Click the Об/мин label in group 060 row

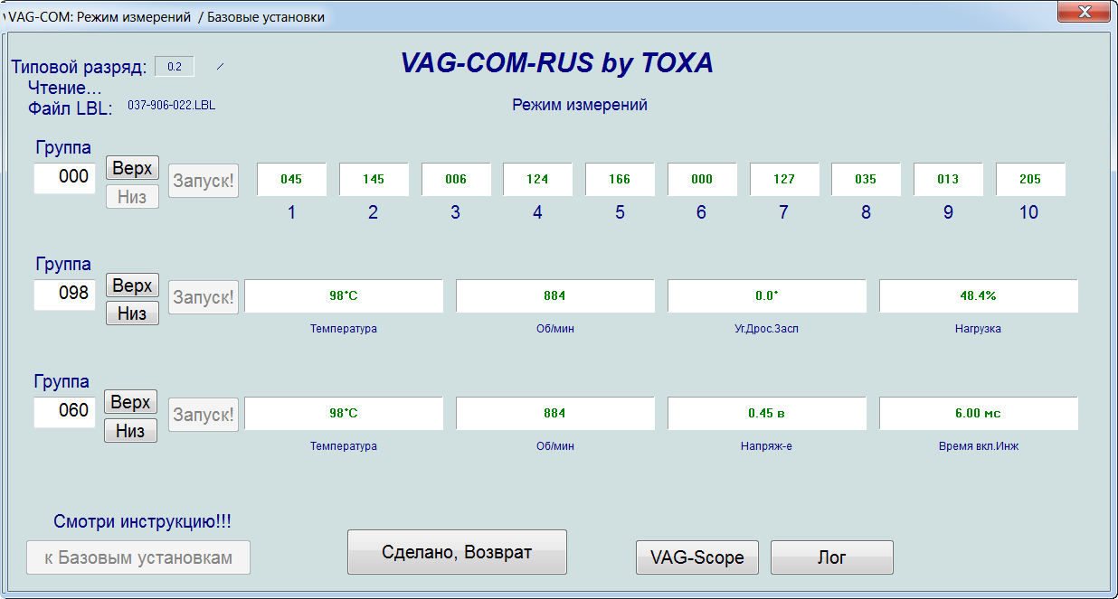tap(555, 446)
